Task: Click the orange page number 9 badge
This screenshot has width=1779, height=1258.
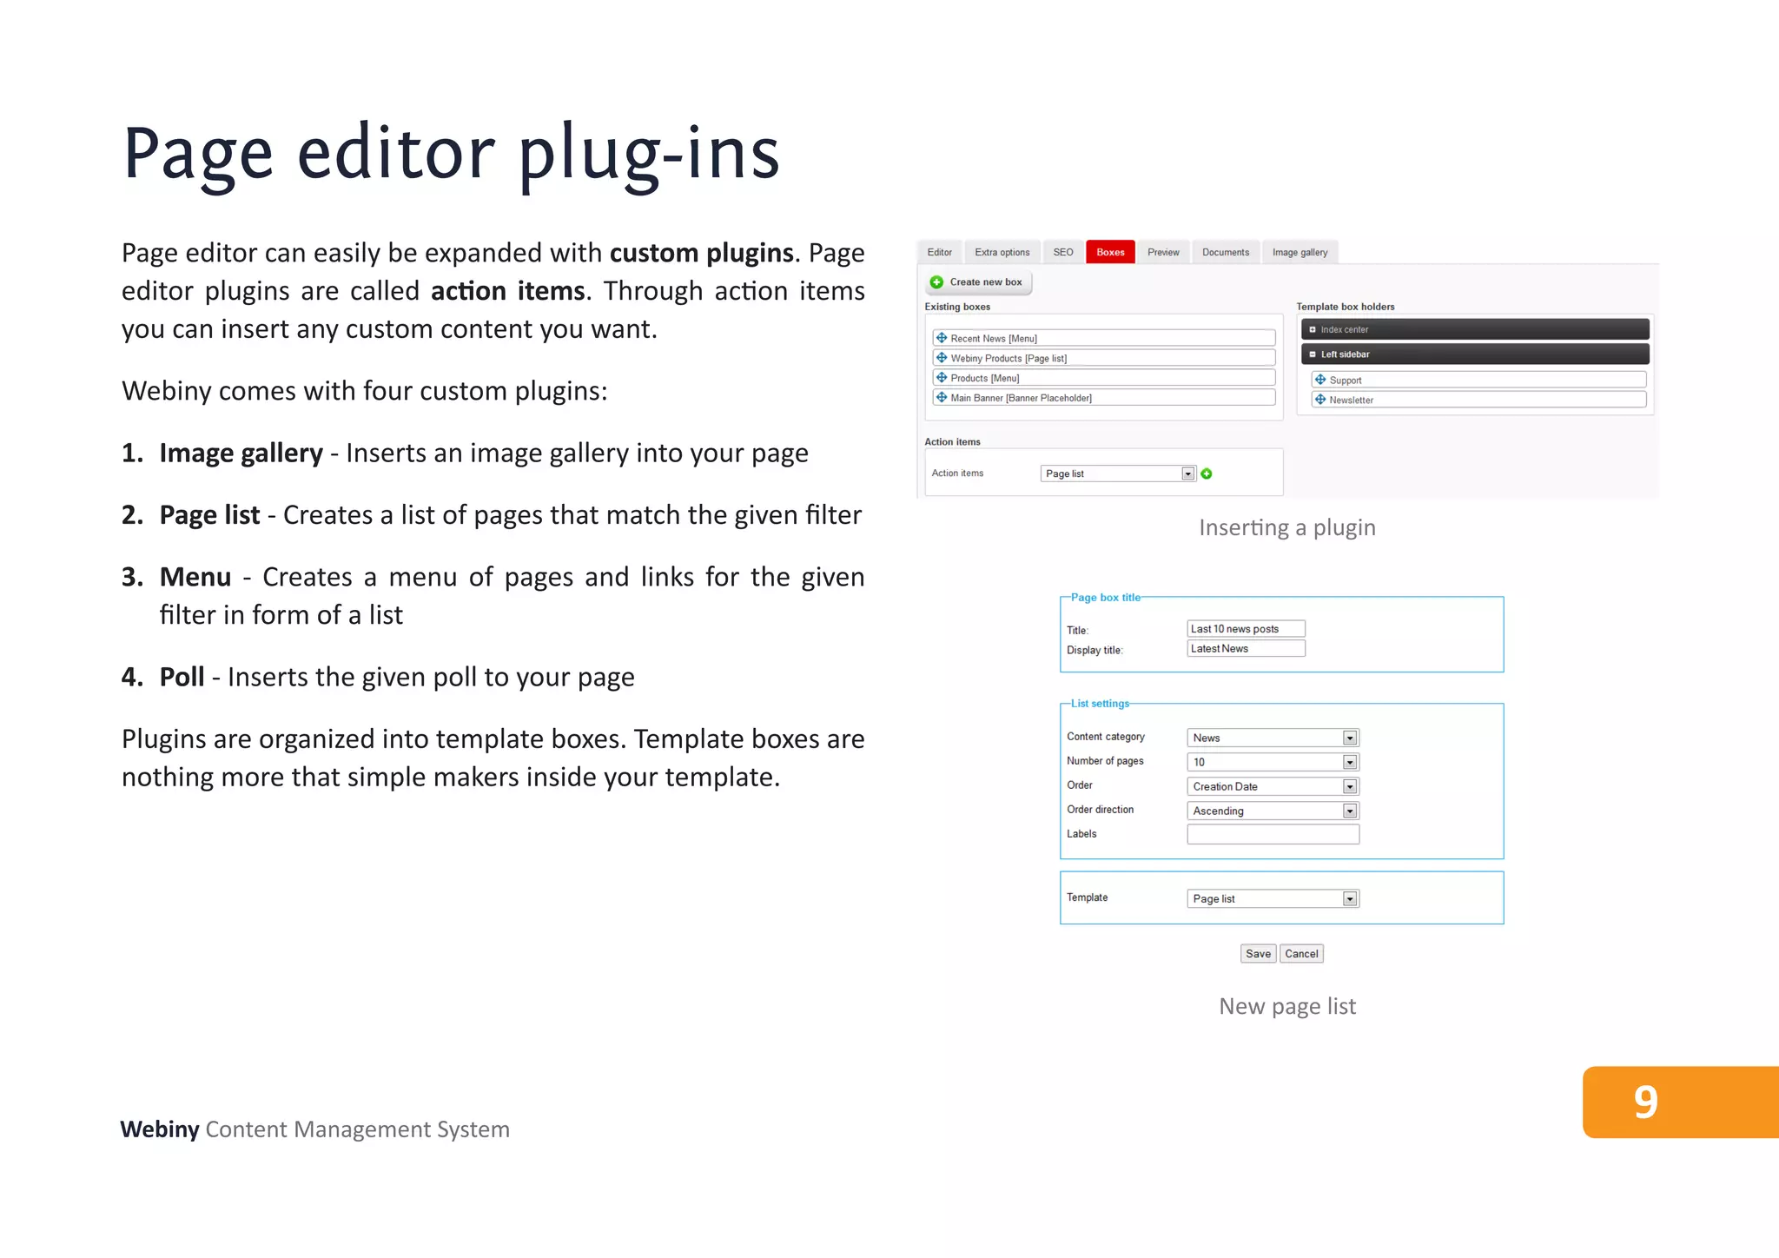Action: click(1681, 1102)
